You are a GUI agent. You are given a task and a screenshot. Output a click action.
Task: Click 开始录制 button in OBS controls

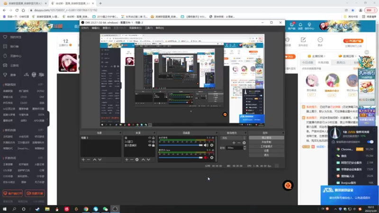pos(266,142)
